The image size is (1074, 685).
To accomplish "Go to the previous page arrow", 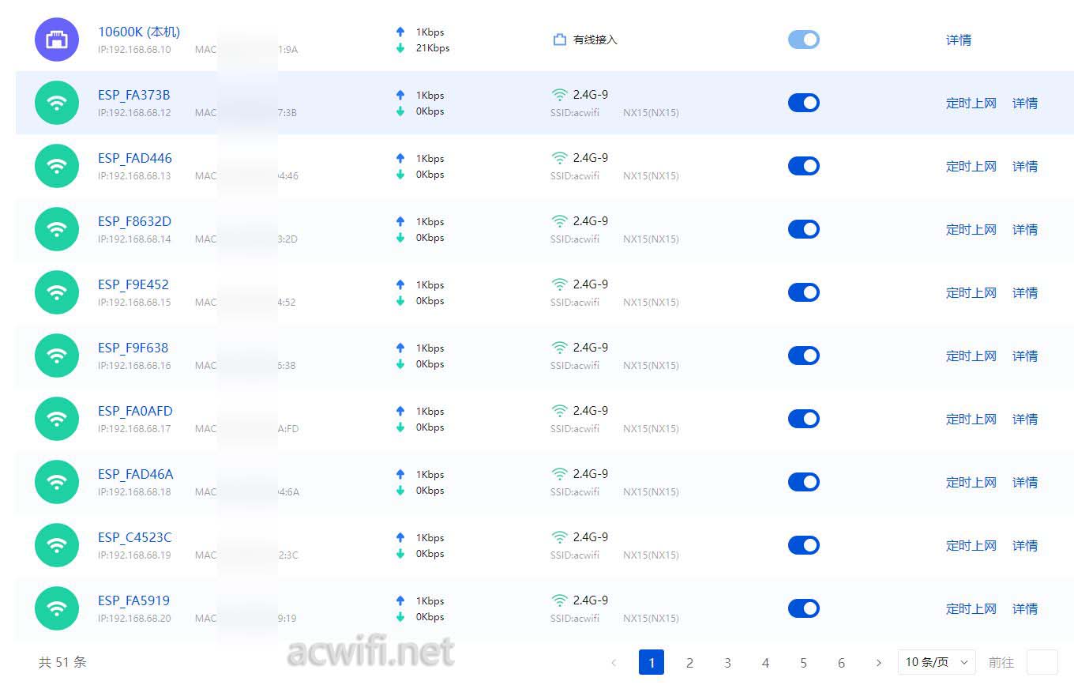I will click(x=614, y=663).
